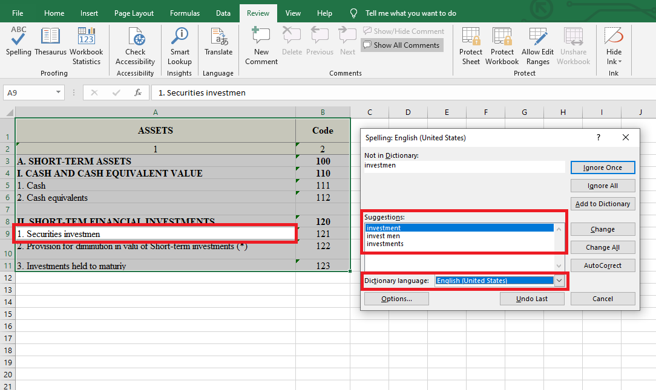Click Add to Dictionary button
The width and height of the screenshot is (656, 390).
603,204
